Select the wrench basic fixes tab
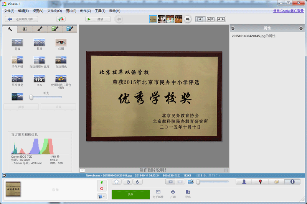This screenshot has width=307, height=204. pyautogui.click(x=10, y=29)
